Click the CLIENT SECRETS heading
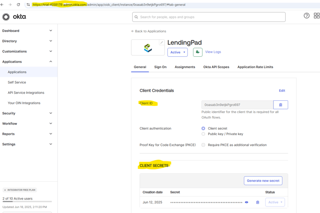The height and width of the screenshot is (213, 320). click(x=154, y=165)
